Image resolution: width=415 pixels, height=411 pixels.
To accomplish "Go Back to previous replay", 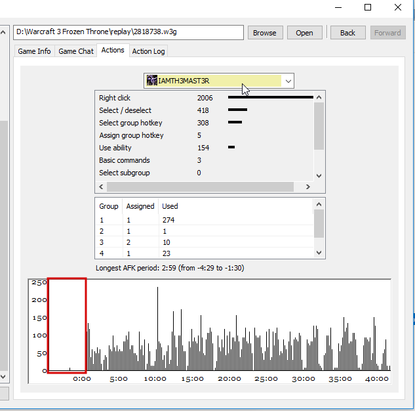I will pos(347,33).
